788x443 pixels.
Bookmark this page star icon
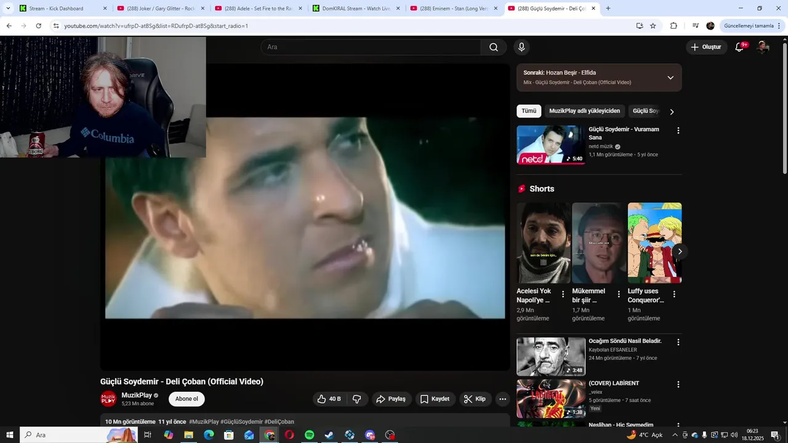(653, 26)
